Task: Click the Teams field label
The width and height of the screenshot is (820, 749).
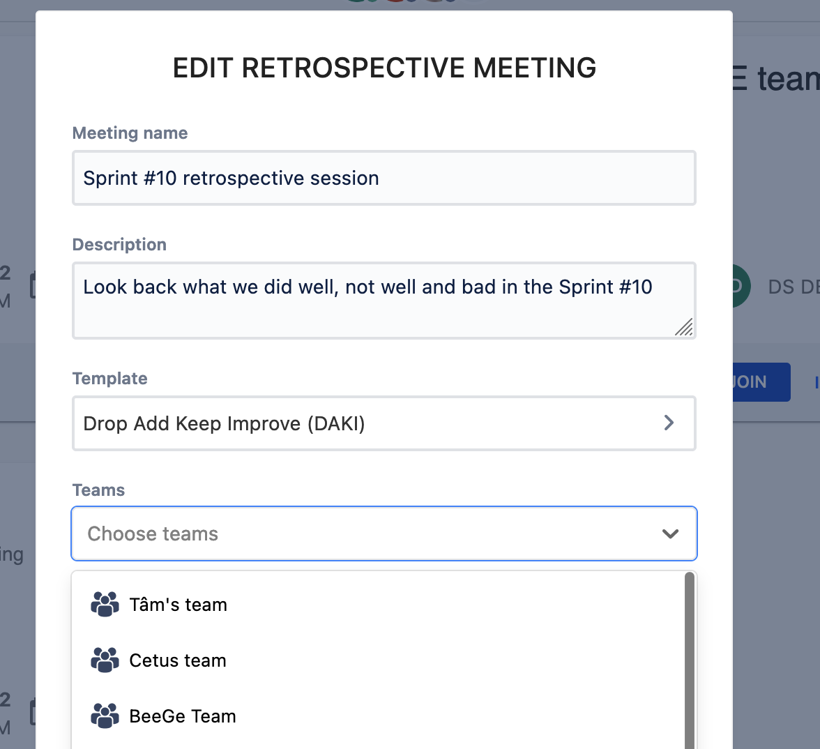Action: 98,490
